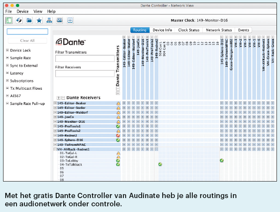Image resolution: width=280 pixels, height=212 pixels.
Task: Open the load preset folder icon
Action: (x=29, y=20)
